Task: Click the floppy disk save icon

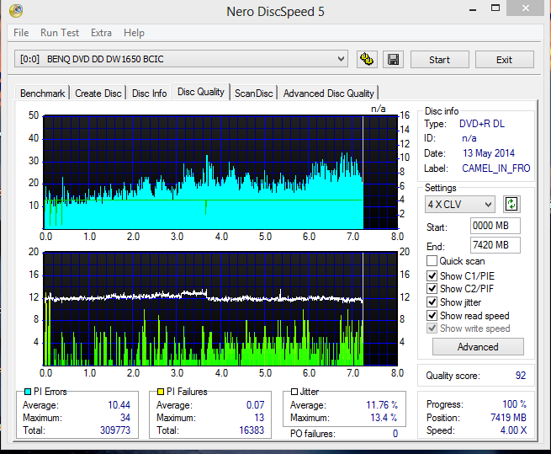Action: (x=393, y=59)
